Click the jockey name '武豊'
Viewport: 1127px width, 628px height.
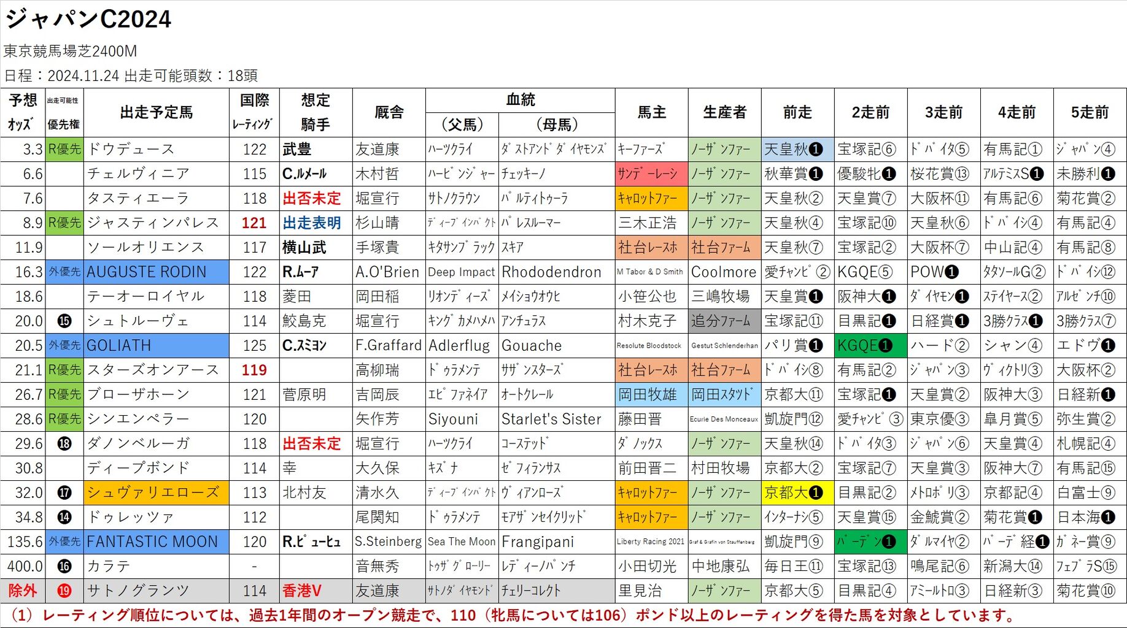[296, 149]
